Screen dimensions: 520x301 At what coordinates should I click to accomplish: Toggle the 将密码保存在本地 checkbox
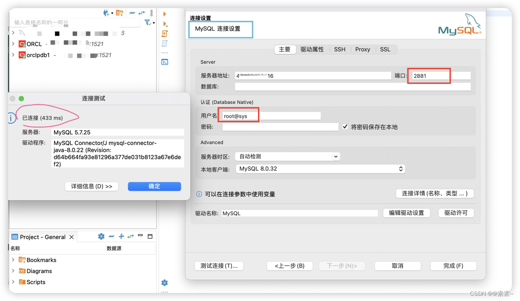[x=345, y=126]
